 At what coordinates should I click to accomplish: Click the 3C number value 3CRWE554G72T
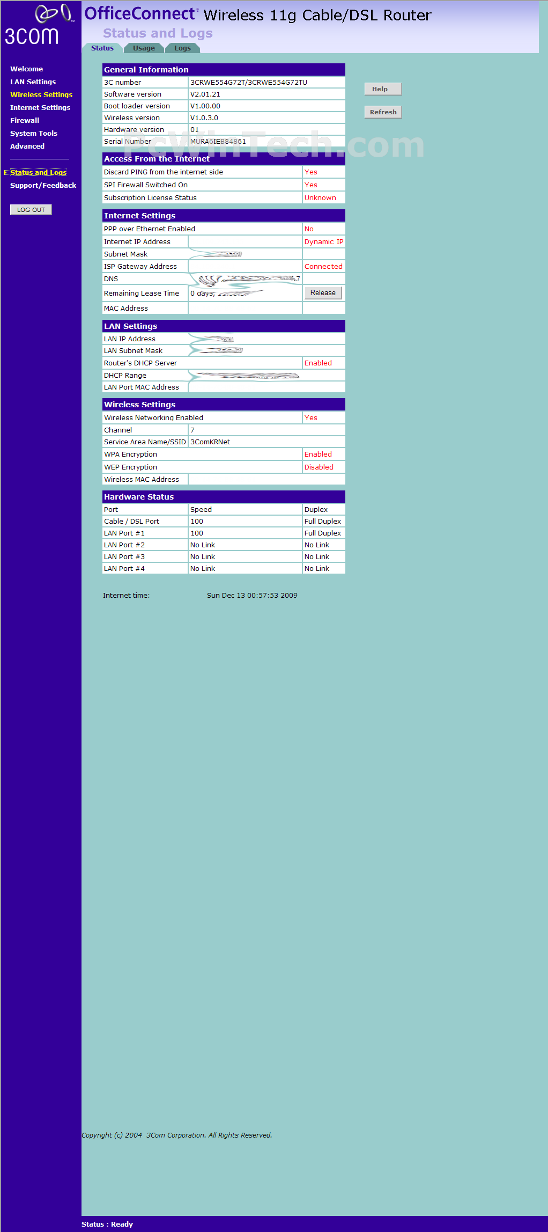[249, 82]
